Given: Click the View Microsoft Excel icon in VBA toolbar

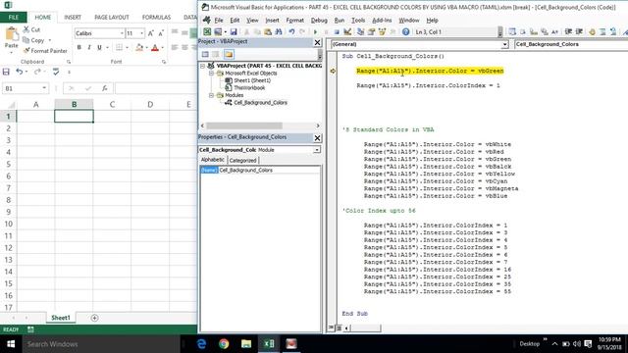Looking at the screenshot, I should pos(207,31).
